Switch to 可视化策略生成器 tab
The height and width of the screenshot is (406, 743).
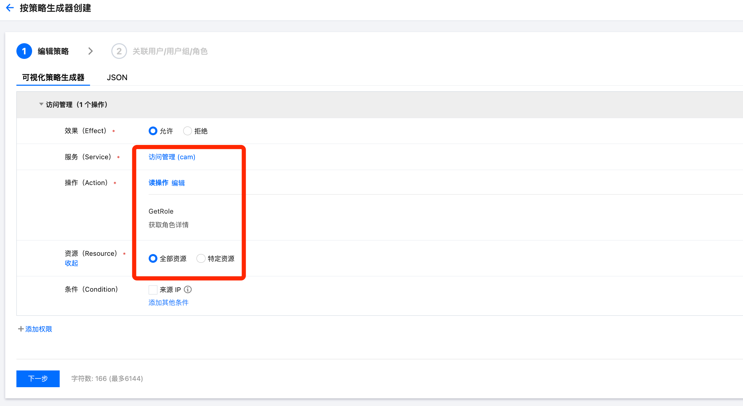(53, 77)
